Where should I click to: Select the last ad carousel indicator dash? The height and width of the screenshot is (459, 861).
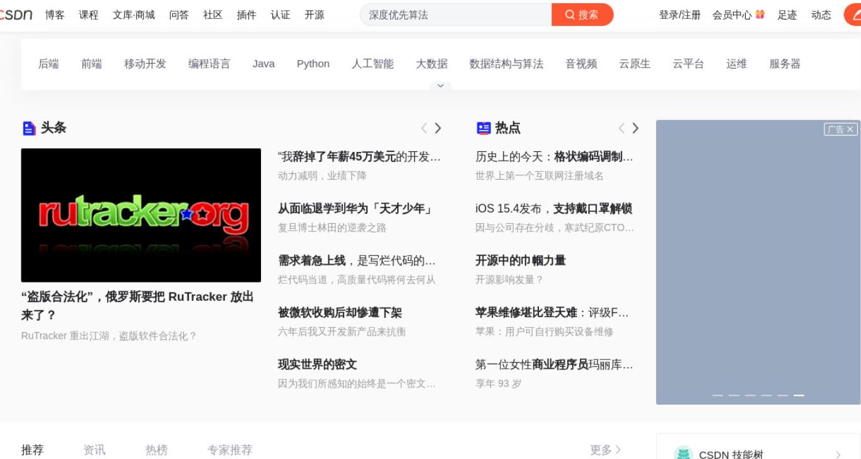[799, 395]
